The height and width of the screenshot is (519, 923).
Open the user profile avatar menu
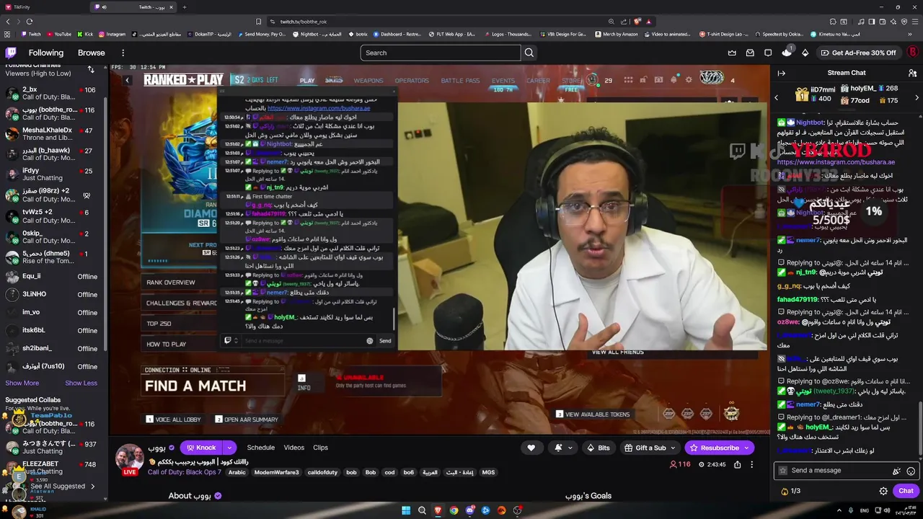912,53
